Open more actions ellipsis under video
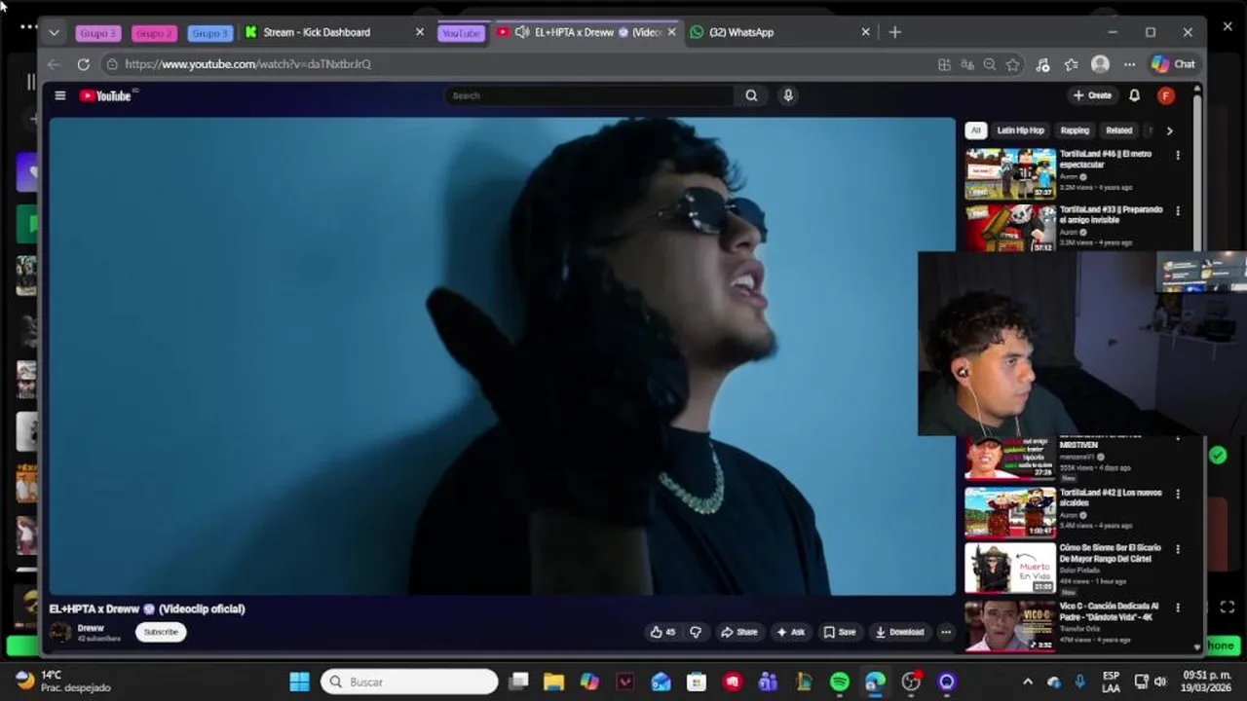The image size is (1247, 701). 945,632
